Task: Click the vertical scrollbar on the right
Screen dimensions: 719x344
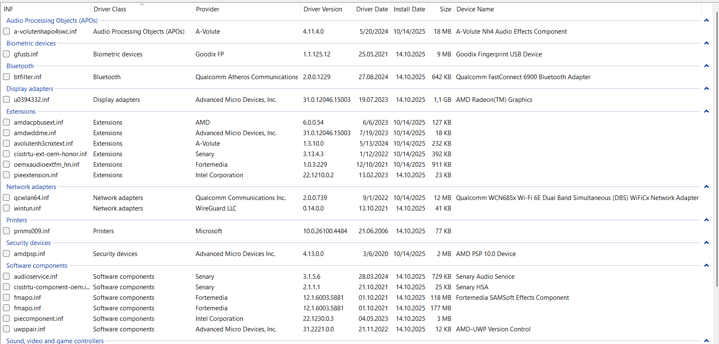Action: (x=716, y=147)
